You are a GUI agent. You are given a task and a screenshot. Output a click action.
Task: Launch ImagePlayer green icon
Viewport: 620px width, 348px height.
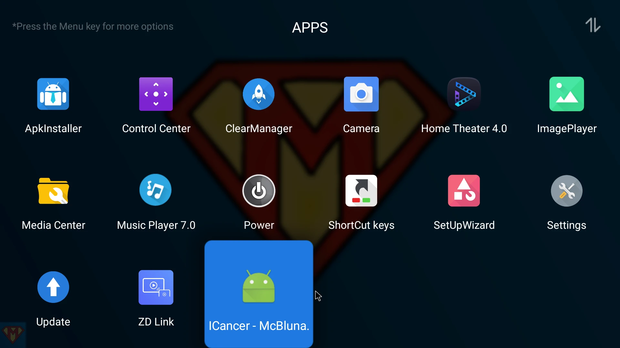(567, 94)
